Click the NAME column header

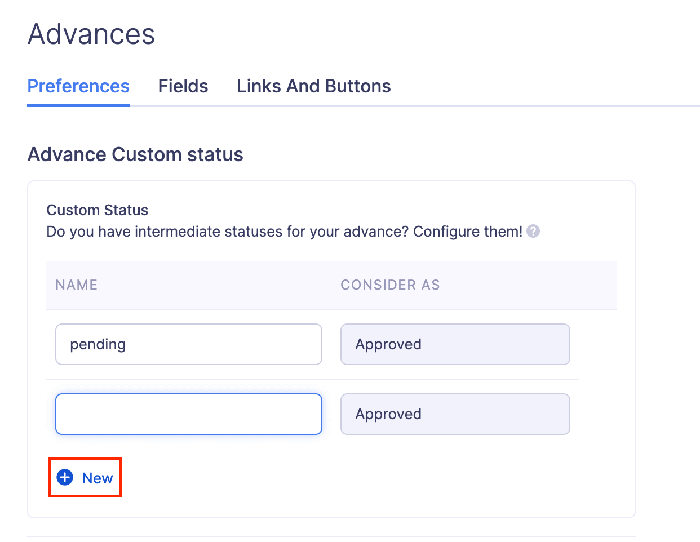pyautogui.click(x=77, y=285)
